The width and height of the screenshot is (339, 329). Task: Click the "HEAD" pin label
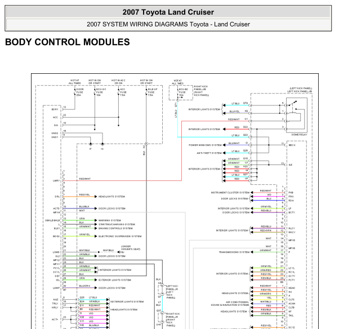pyautogui.click(x=292, y=288)
